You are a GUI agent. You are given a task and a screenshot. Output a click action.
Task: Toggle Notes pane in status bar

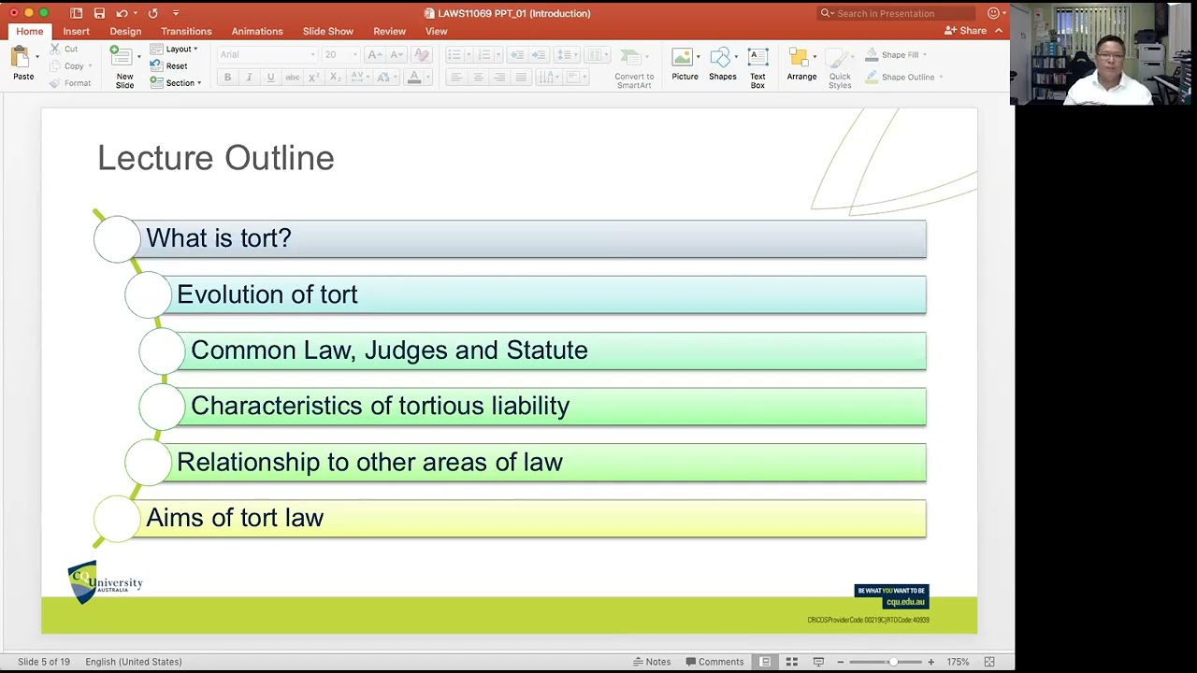652,662
